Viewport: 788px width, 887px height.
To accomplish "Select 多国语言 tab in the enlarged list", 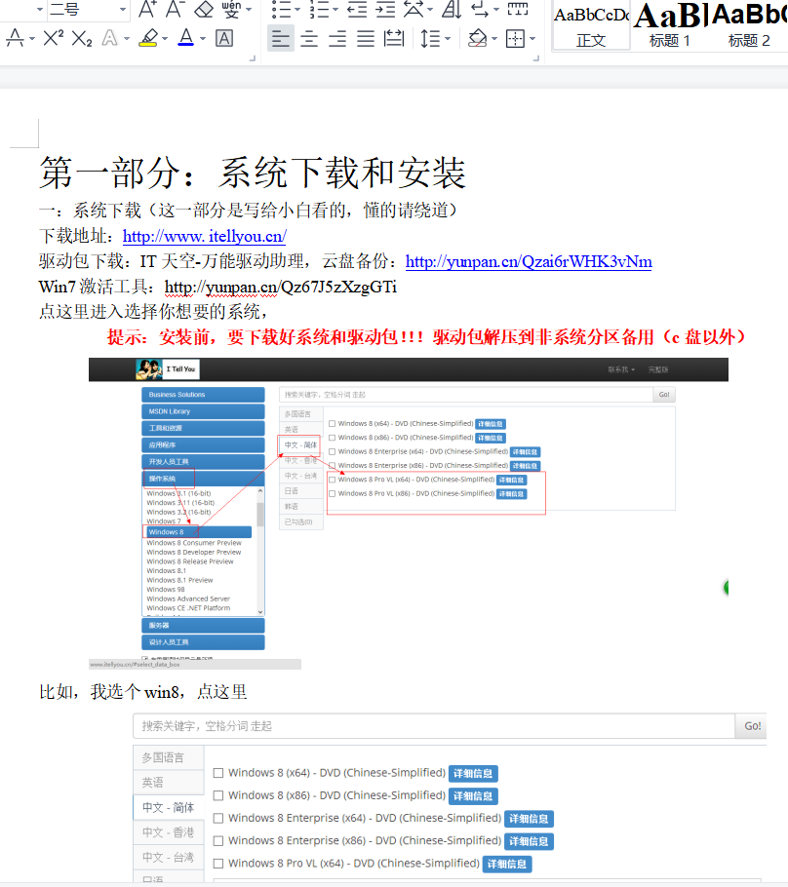I will [168, 757].
